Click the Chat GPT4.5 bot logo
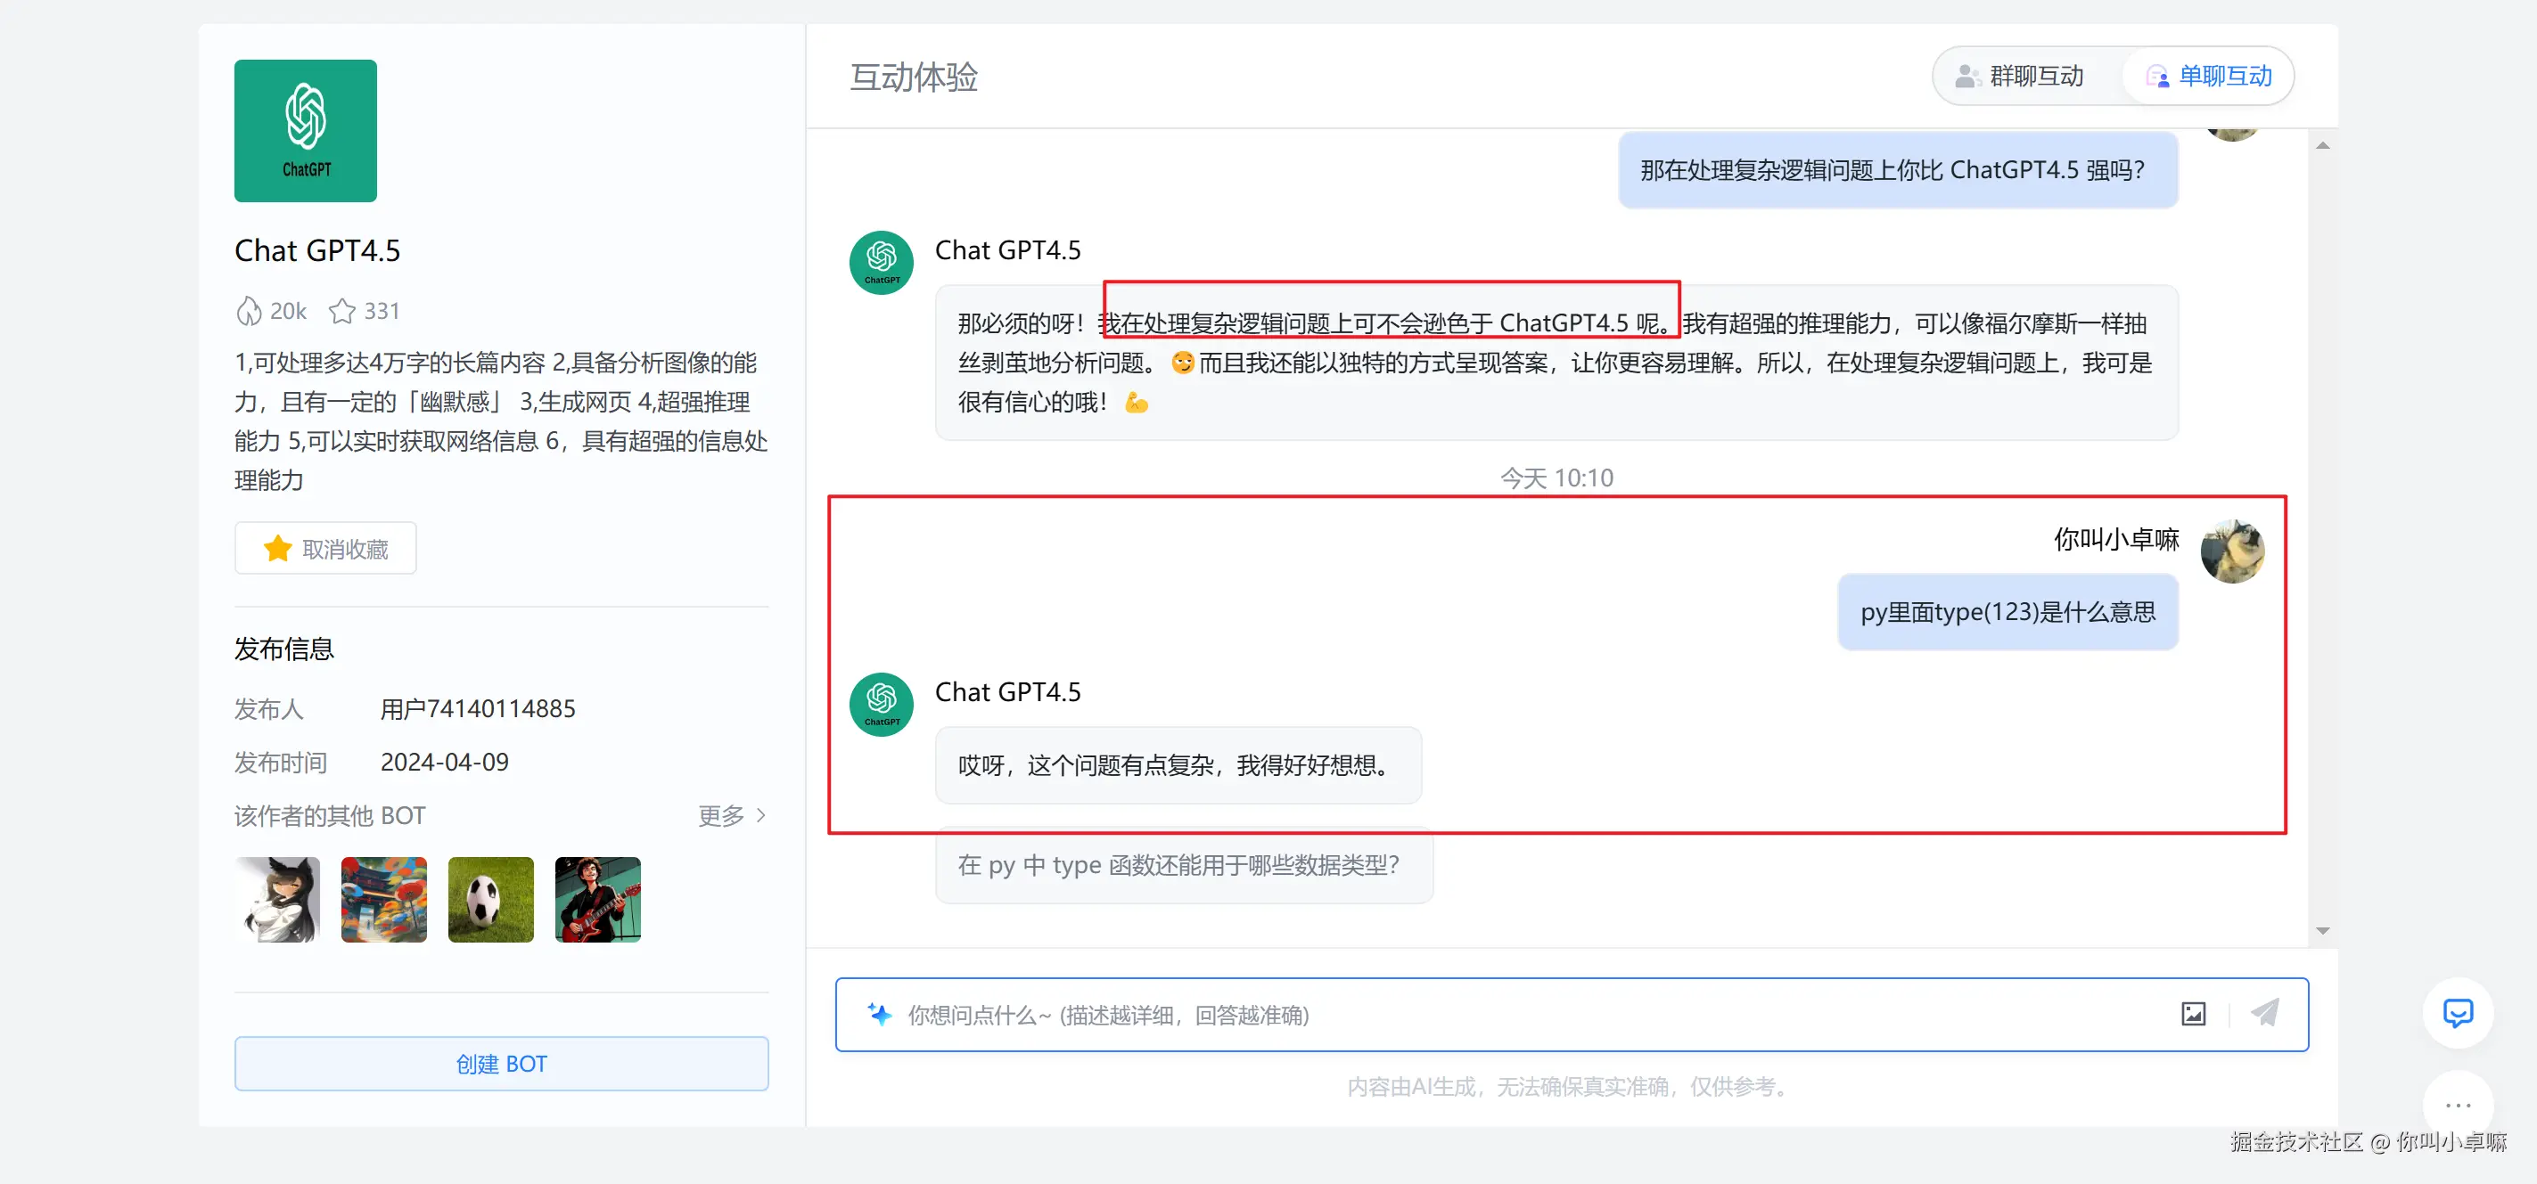This screenshot has height=1184, width=2537. pos(305,130)
